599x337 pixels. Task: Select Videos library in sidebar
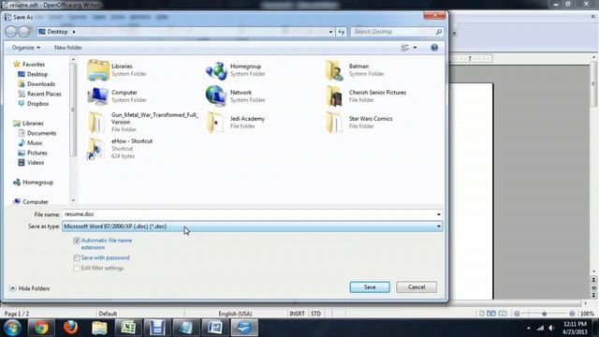tap(31, 163)
